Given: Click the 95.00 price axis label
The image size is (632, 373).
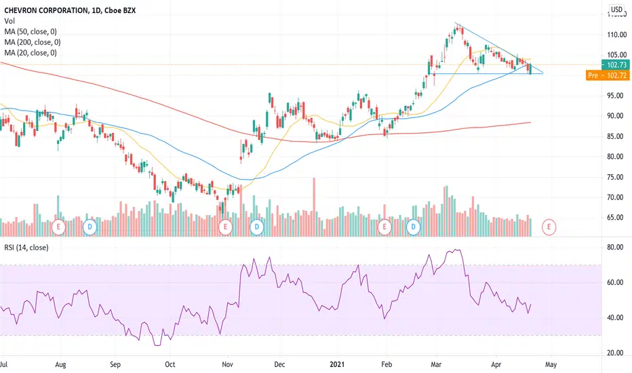Looking at the screenshot, I should click(615, 96).
